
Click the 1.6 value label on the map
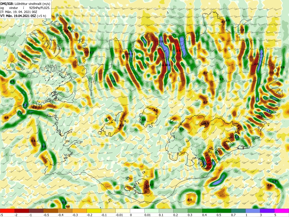[268, 111]
